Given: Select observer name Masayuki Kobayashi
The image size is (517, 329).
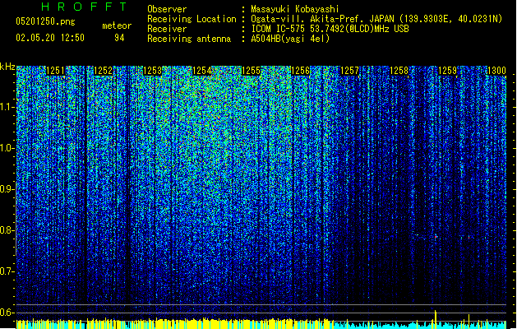Looking at the screenshot, I should [x=295, y=9].
